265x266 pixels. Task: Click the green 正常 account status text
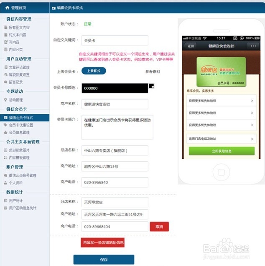pos(88,24)
